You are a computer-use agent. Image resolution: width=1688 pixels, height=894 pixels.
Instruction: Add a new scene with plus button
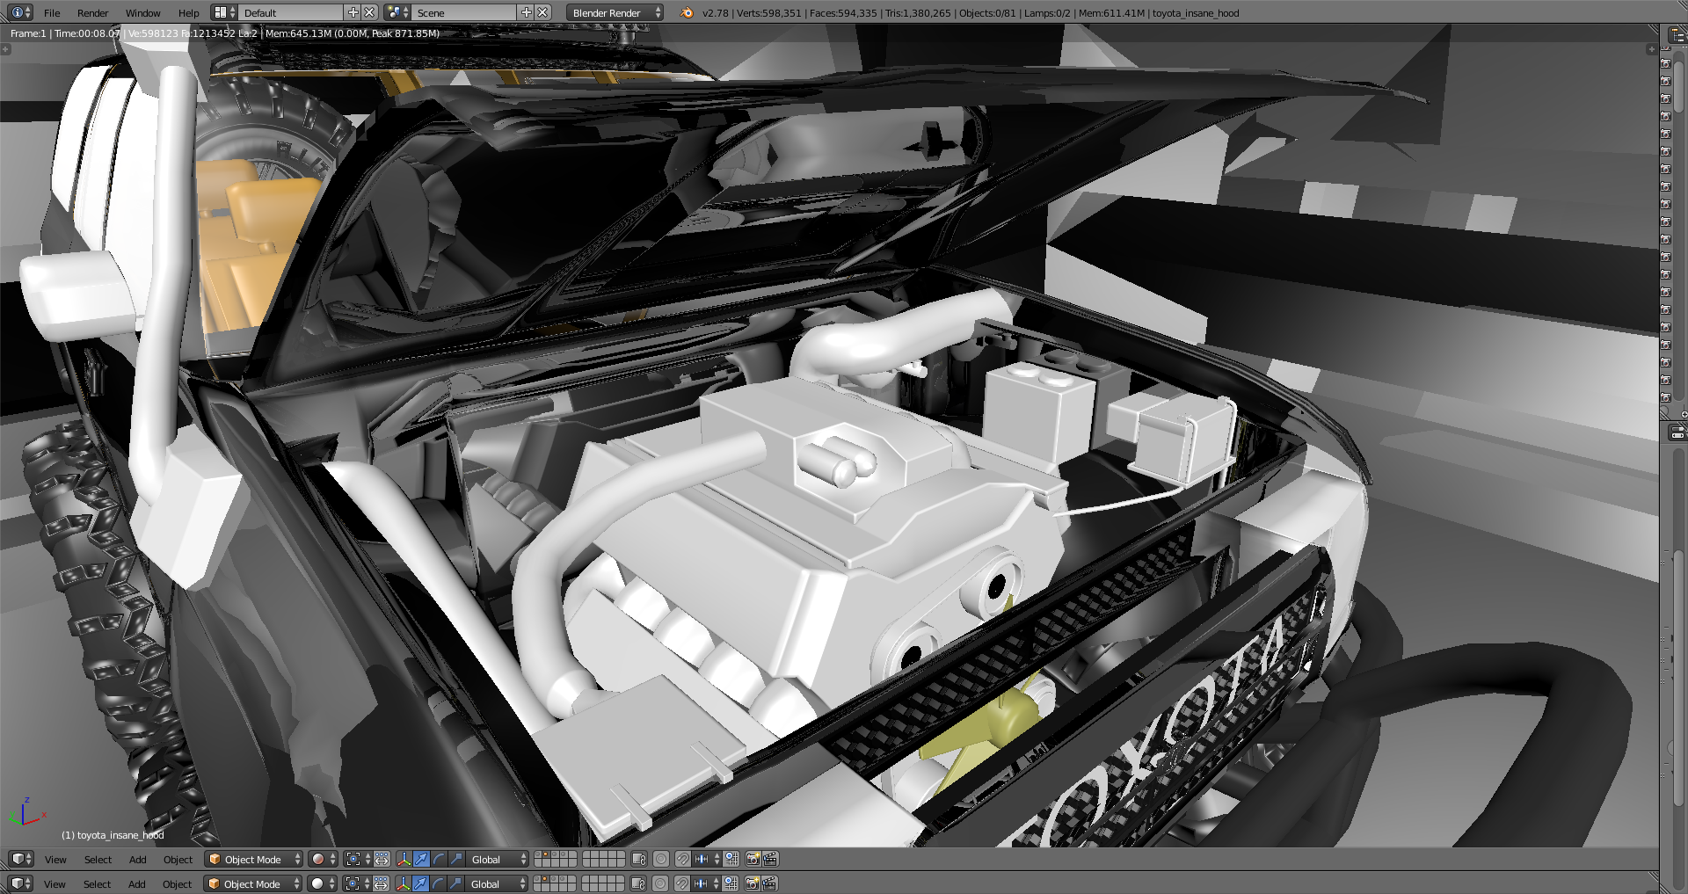[527, 12]
